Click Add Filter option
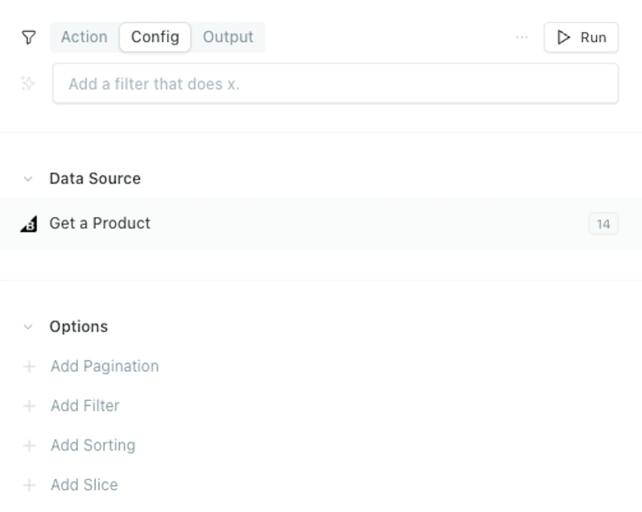Screen dimensions: 642x512 click(x=85, y=406)
